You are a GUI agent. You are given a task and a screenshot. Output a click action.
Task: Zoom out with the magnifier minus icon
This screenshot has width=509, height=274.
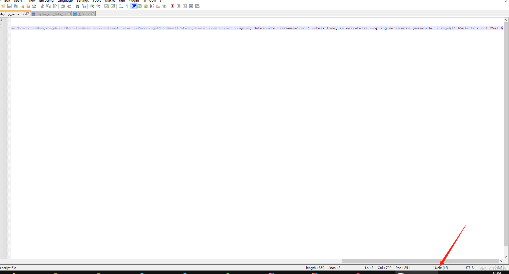pos(98,6)
